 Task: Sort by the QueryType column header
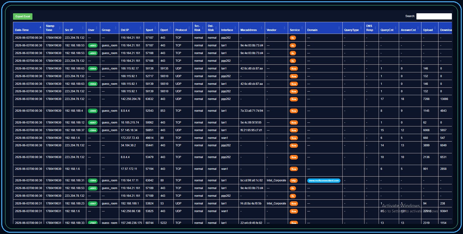(353, 28)
